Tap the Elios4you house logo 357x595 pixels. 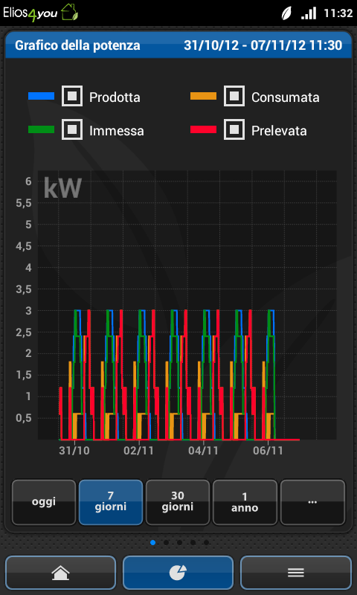coord(69,13)
